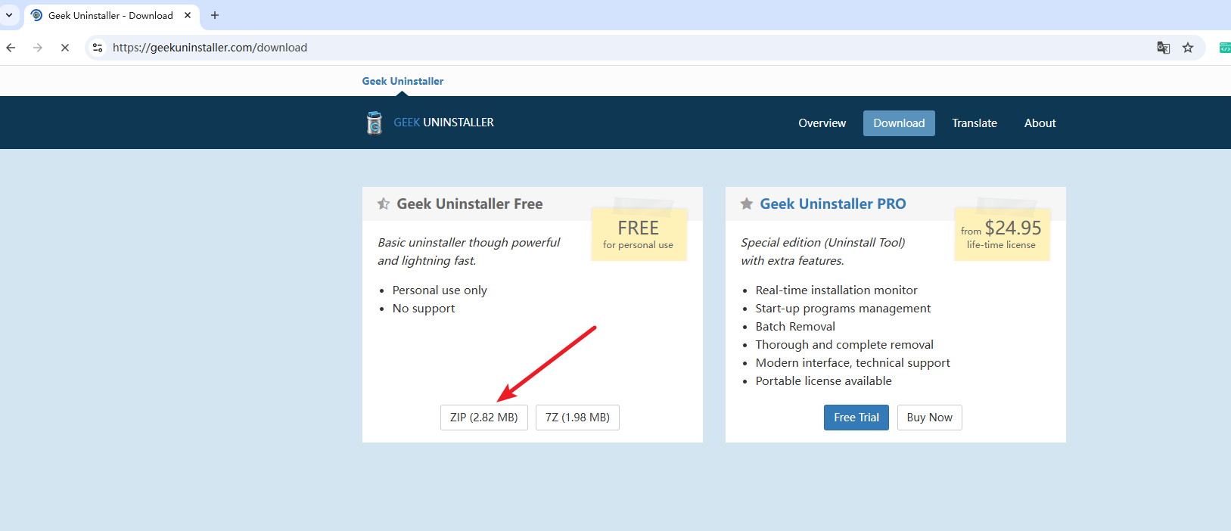This screenshot has height=531, width=1231.
Task: Click 'Real-time installation monitor' text
Action: click(836, 290)
